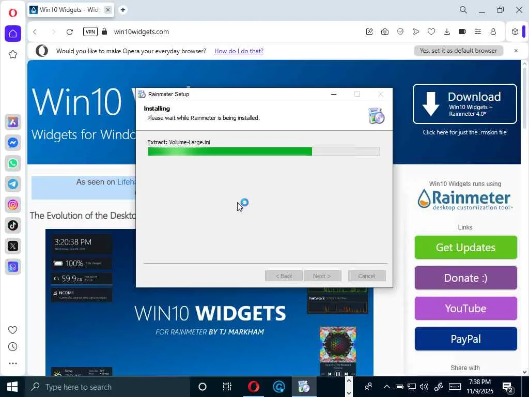Click Cancel in Rainmeter Setup

tap(367, 276)
